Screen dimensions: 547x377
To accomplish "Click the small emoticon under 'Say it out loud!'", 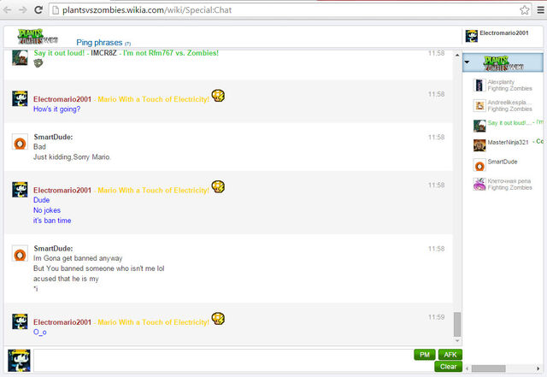I will (38, 63).
